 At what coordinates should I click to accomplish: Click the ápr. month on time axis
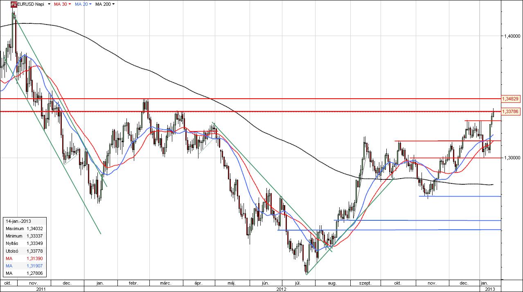[x=198, y=283]
